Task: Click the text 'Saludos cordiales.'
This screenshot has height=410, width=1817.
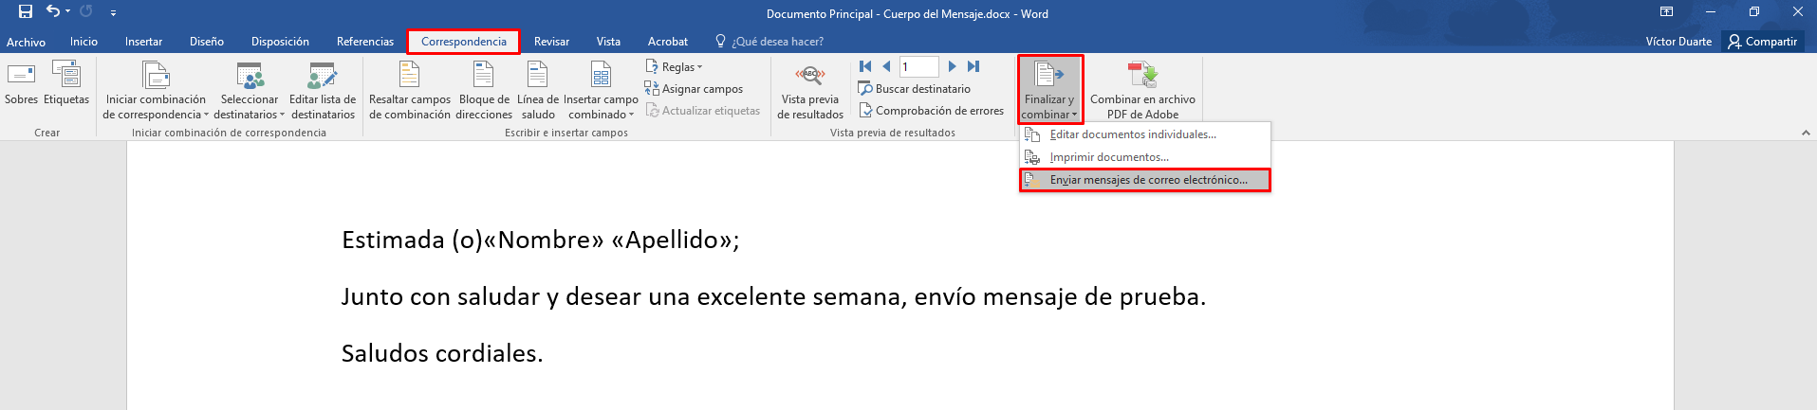Action: click(442, 353)
